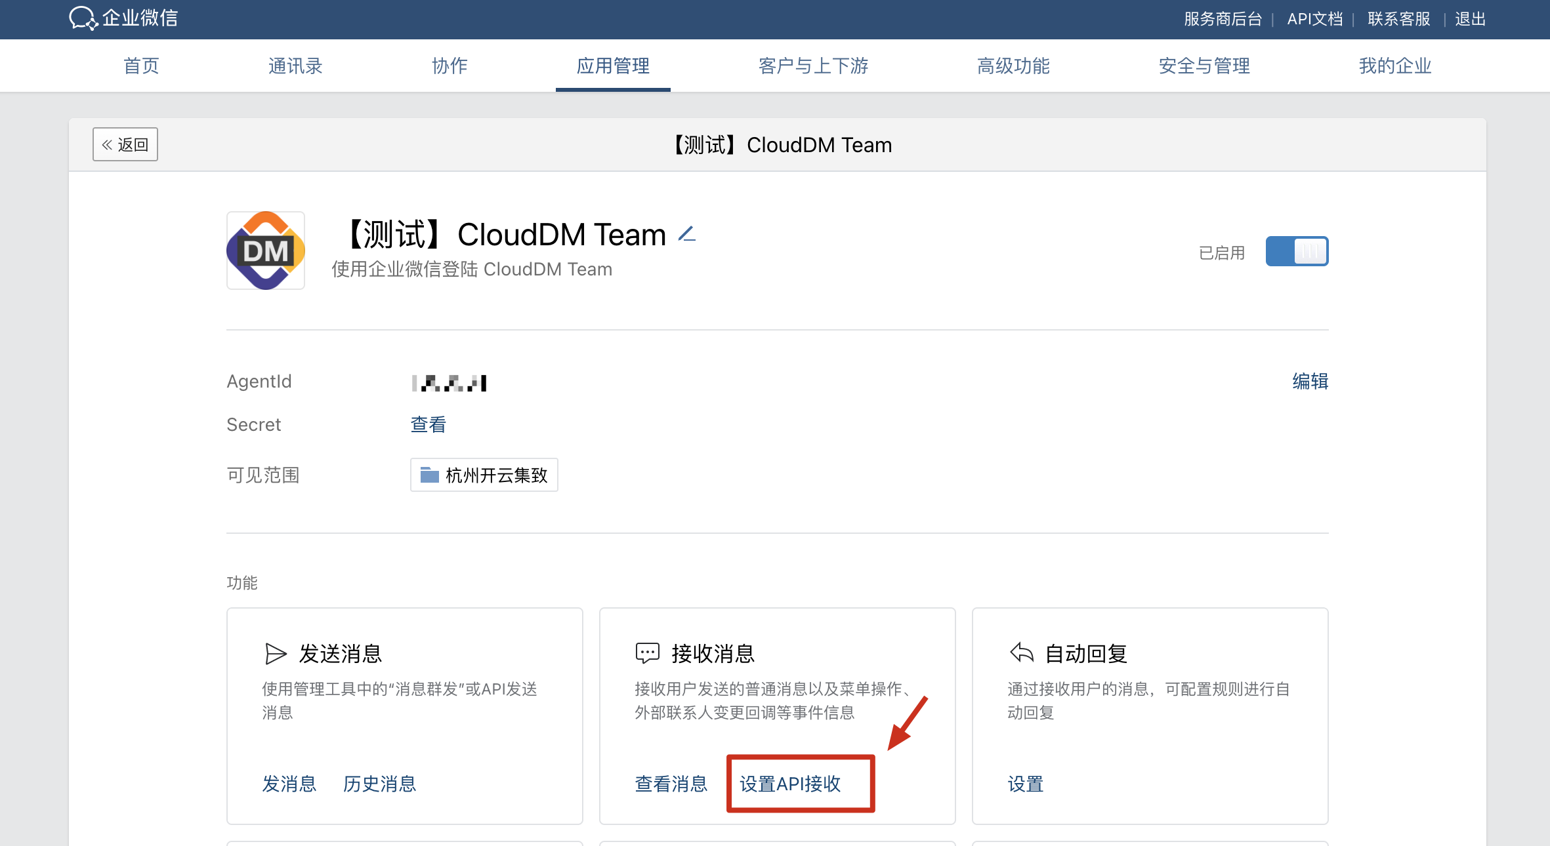
Task: Click the 发消息 link
Action: pos(289,784)
